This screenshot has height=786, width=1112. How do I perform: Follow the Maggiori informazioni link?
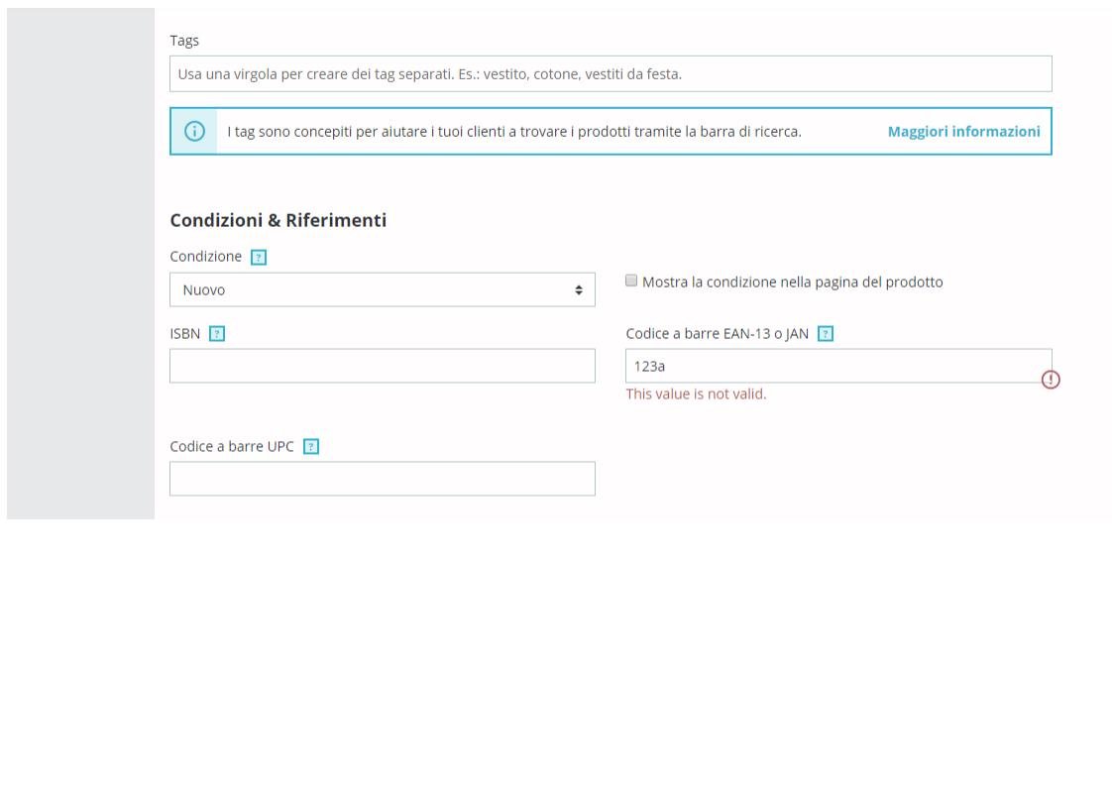point(963,132)
